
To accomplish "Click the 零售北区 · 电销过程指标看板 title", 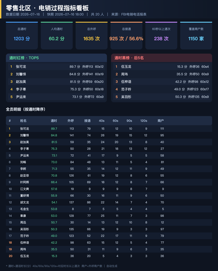I will click(x=47, y=8).
